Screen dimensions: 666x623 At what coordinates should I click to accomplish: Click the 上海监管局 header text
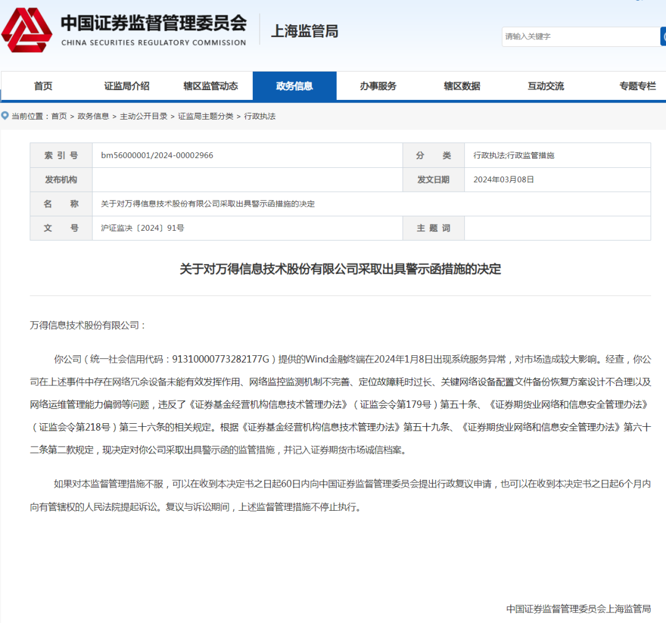click(305, 31)
